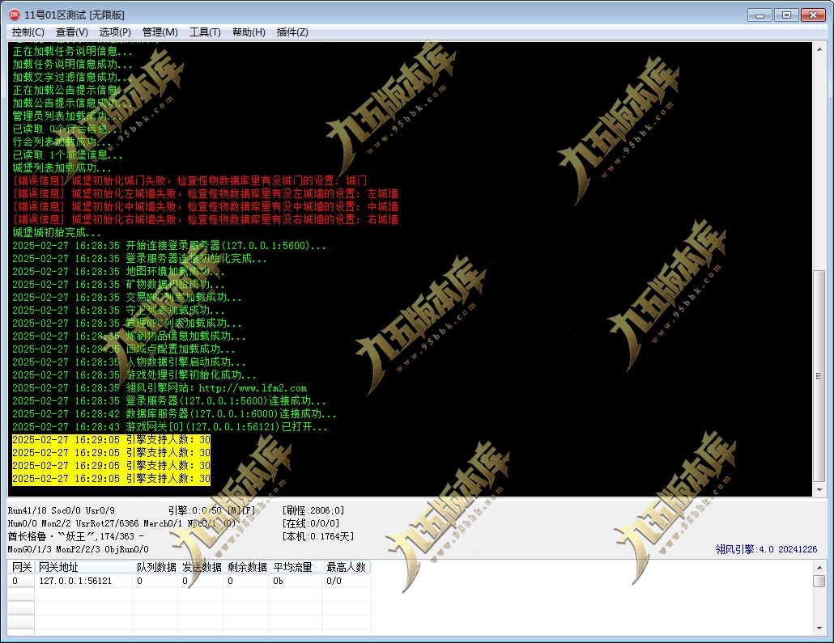Click the [在线:0/0/0] status text
Image resolution: width=834 pixels, height=643 pixels.
pyautogui.click(x=311, y=523)
